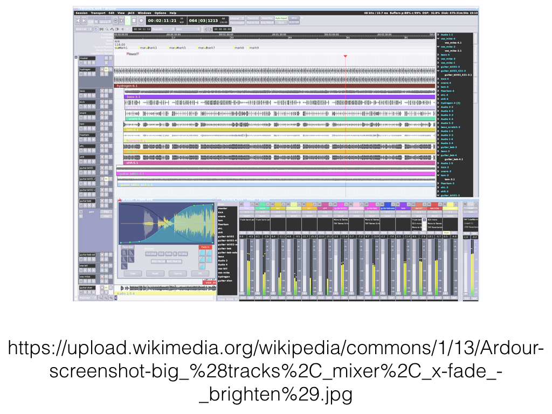This screenshot has width=552, height=414.
Task: Click the zoom out magnifier at the editor bottom
Action: 100,298
